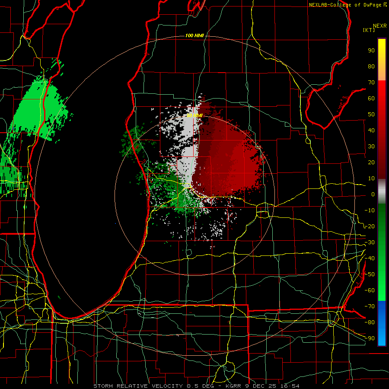
Task: Click the NEXR label above the color scale
Action: [x=380, y=26]
